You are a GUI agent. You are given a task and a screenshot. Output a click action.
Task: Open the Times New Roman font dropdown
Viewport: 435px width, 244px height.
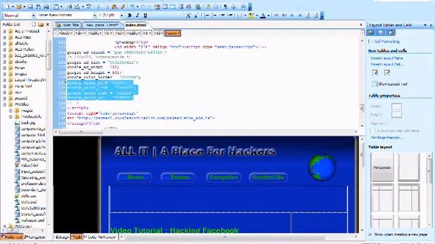94,16
